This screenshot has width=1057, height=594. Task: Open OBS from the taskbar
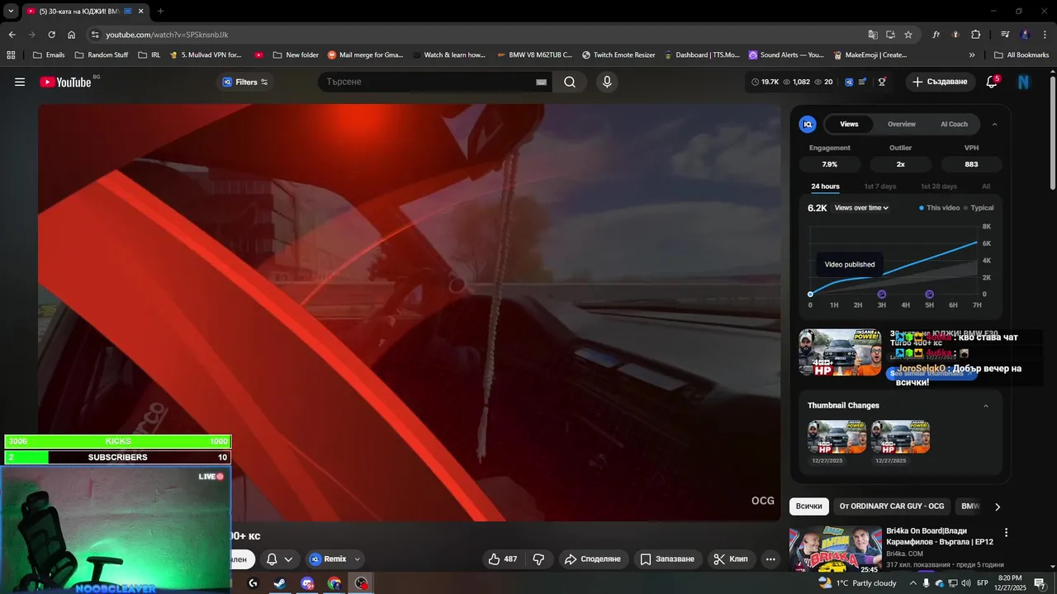coord(362,583)
